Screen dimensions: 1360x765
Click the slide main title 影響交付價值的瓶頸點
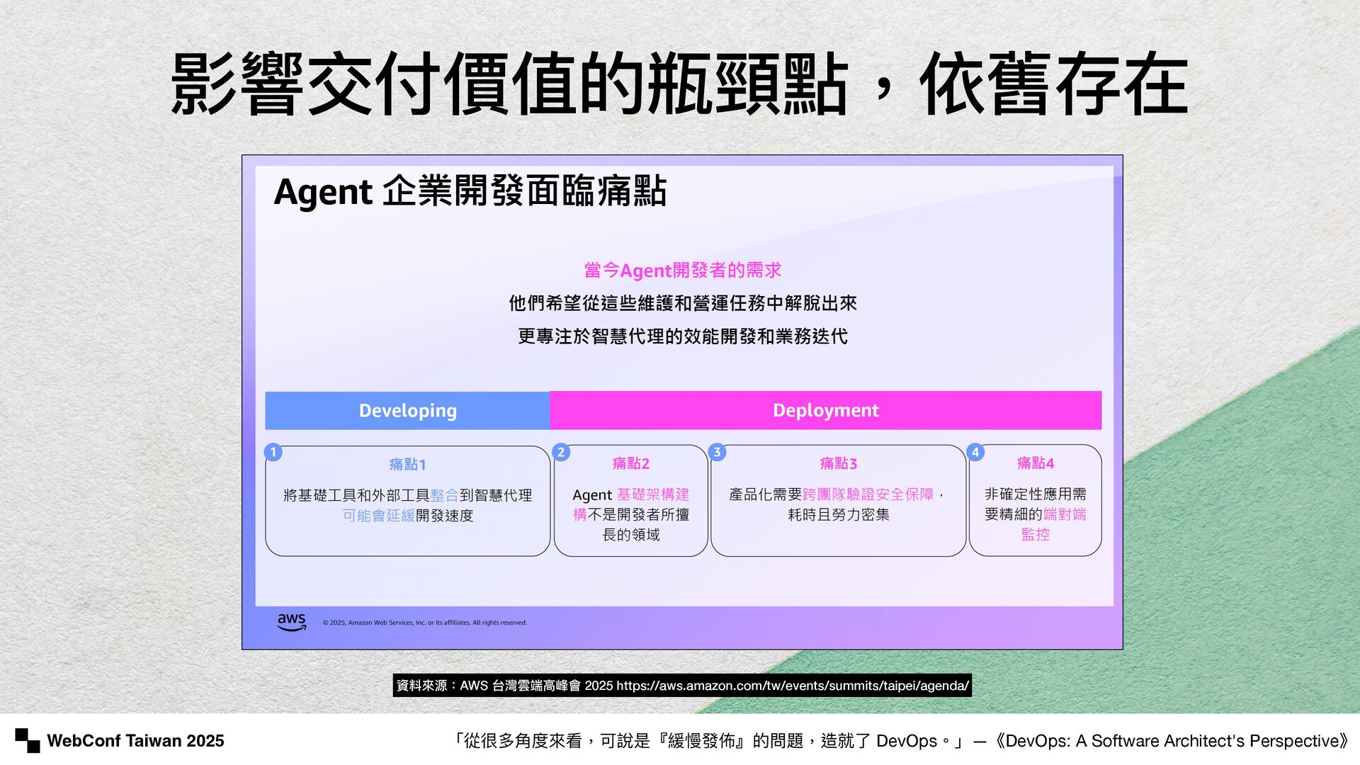click(510, 85)
